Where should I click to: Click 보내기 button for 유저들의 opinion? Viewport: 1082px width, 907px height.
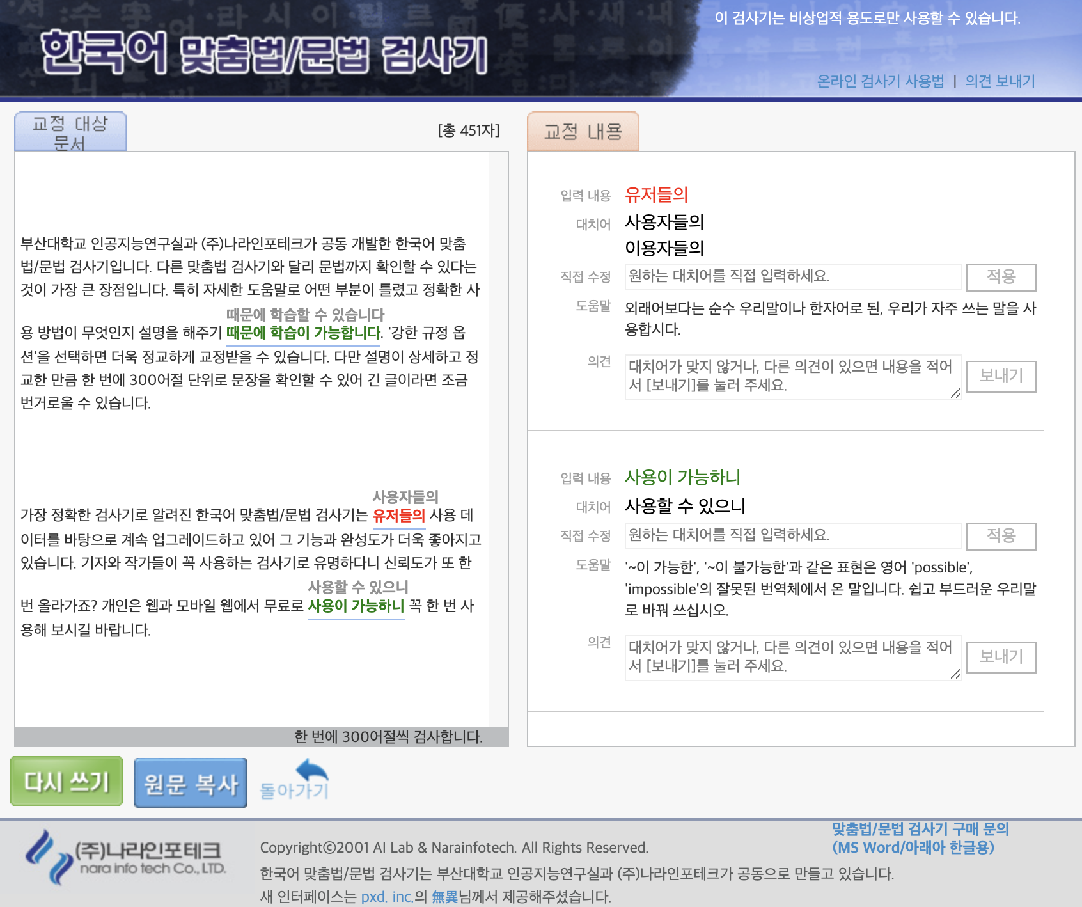[1001, 376]
